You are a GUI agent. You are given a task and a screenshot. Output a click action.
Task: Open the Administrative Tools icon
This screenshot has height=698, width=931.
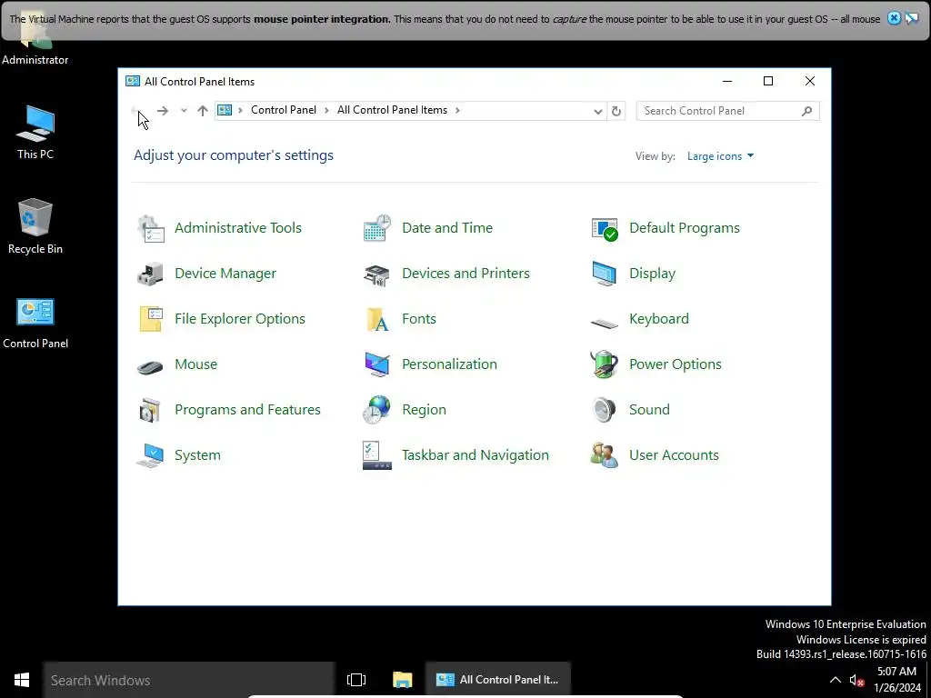tap(150, 228)
